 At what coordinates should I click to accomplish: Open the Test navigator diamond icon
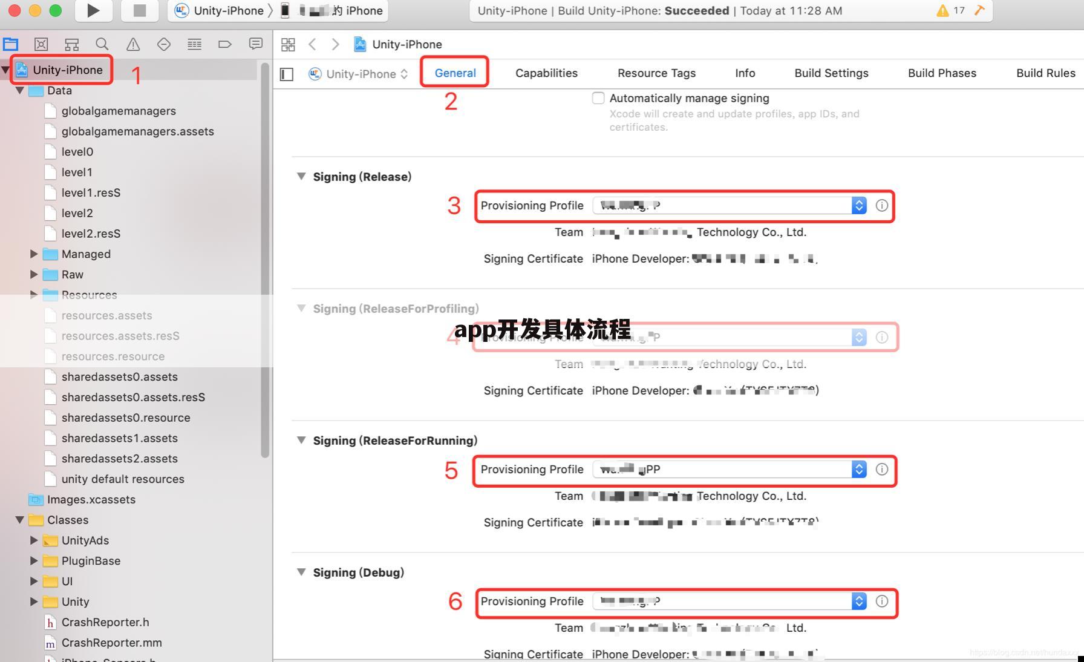(163, 44)
